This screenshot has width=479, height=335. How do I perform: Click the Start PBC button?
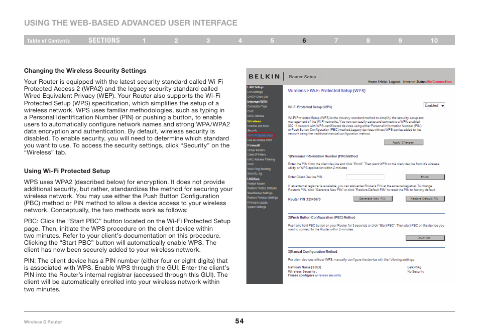425,238
